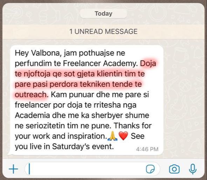Viewport: 207px width, 180px height.
Task: Place cursor at blinking text caret
Action: [29, 169]
